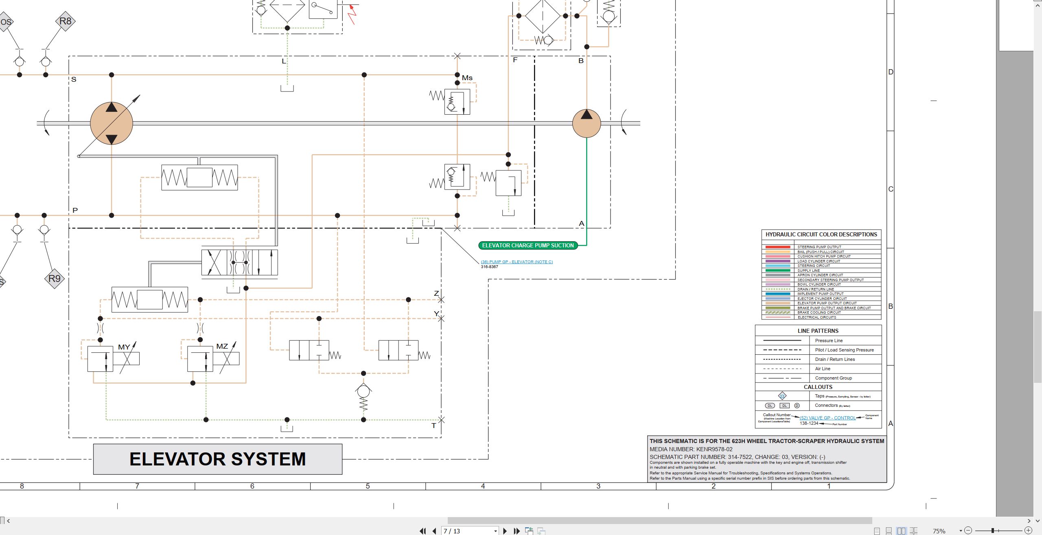Click the HYDRAULIC CIRCUIT COLOR DESCRIPTIONS heading
The height and width of the screenshot is (535, 1042).
[x=821, y=234]
